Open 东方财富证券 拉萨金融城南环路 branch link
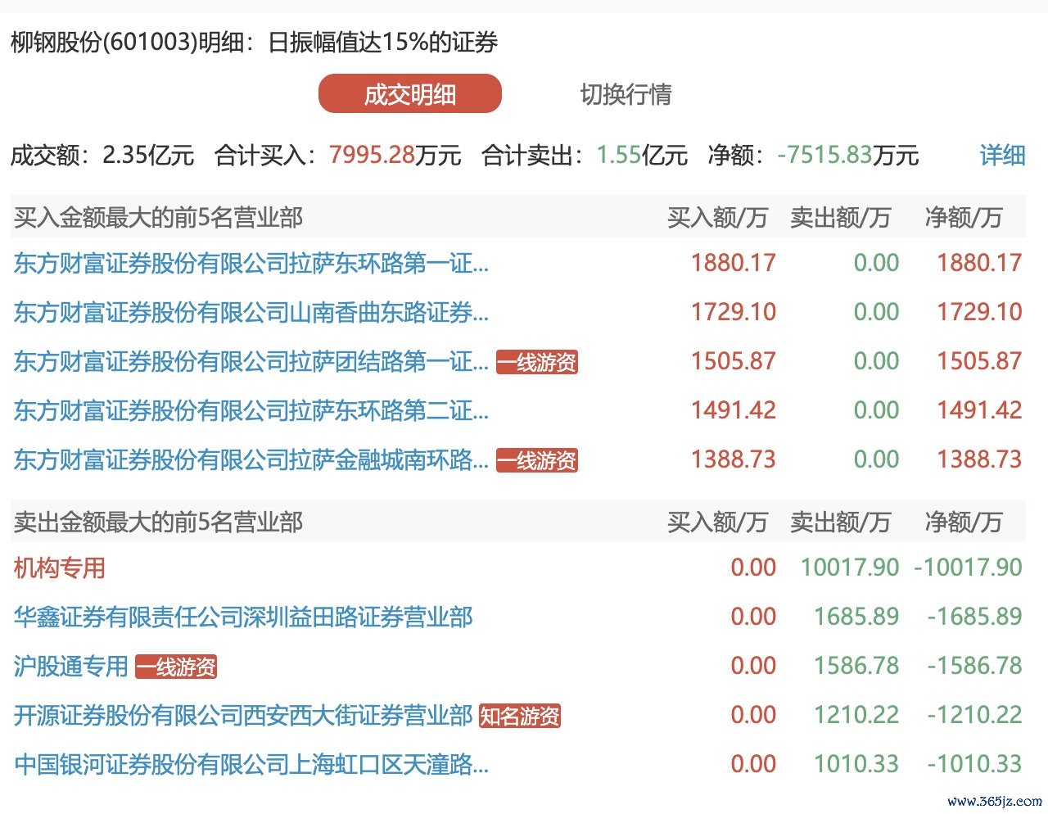Viewport: 1048px width, 814px height. coord(251,459)
